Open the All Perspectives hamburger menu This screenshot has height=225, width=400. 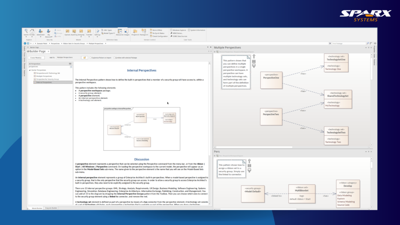[x=70, y=64]
